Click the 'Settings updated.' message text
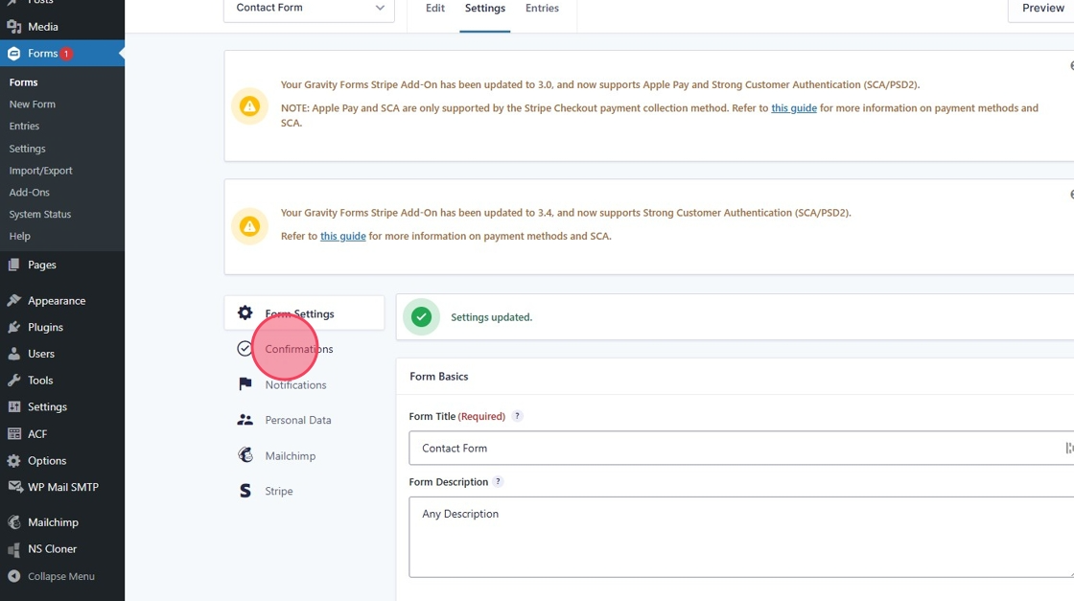 pos(491,317)
